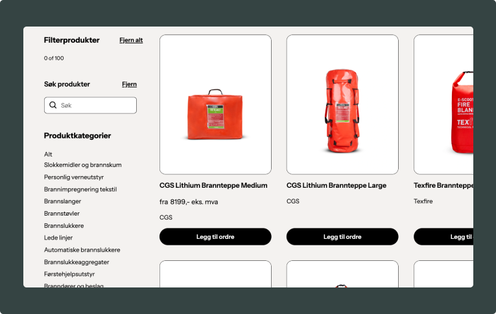This screenshot has height=314, width=496.
Task: Select Slokkemidler og brannskum category
Action: 83,165
